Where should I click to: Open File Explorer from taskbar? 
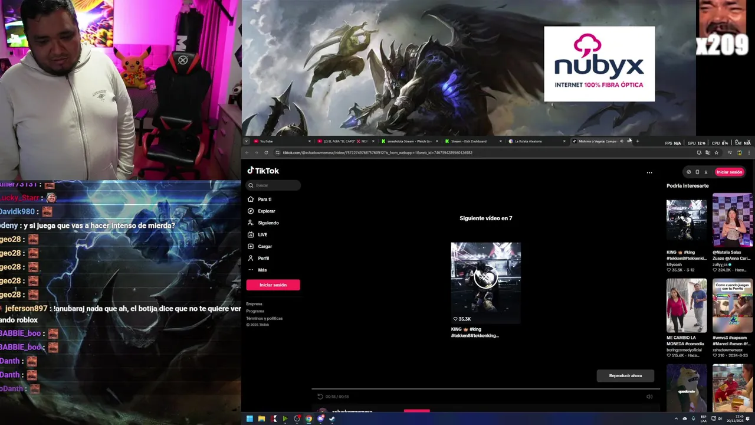pos(261,419)
